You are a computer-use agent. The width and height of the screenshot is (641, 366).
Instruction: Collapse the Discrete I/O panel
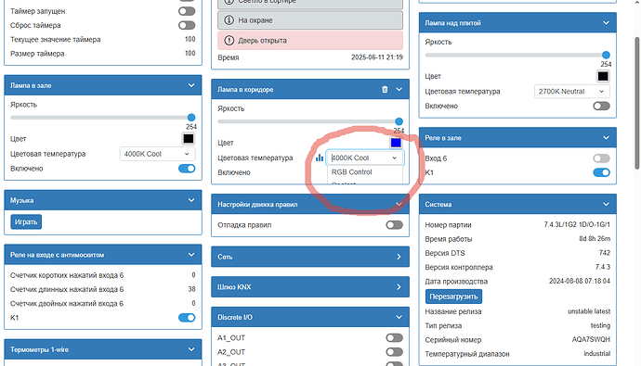pyautogui.click(x=399, y=317)
